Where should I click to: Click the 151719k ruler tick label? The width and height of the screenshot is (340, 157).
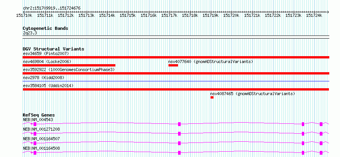pyautogui.click(x=210, y=16)
